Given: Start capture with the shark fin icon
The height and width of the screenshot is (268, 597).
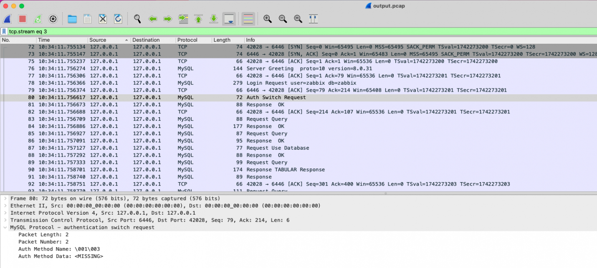Looking at the screenshot, I should 8,19.
